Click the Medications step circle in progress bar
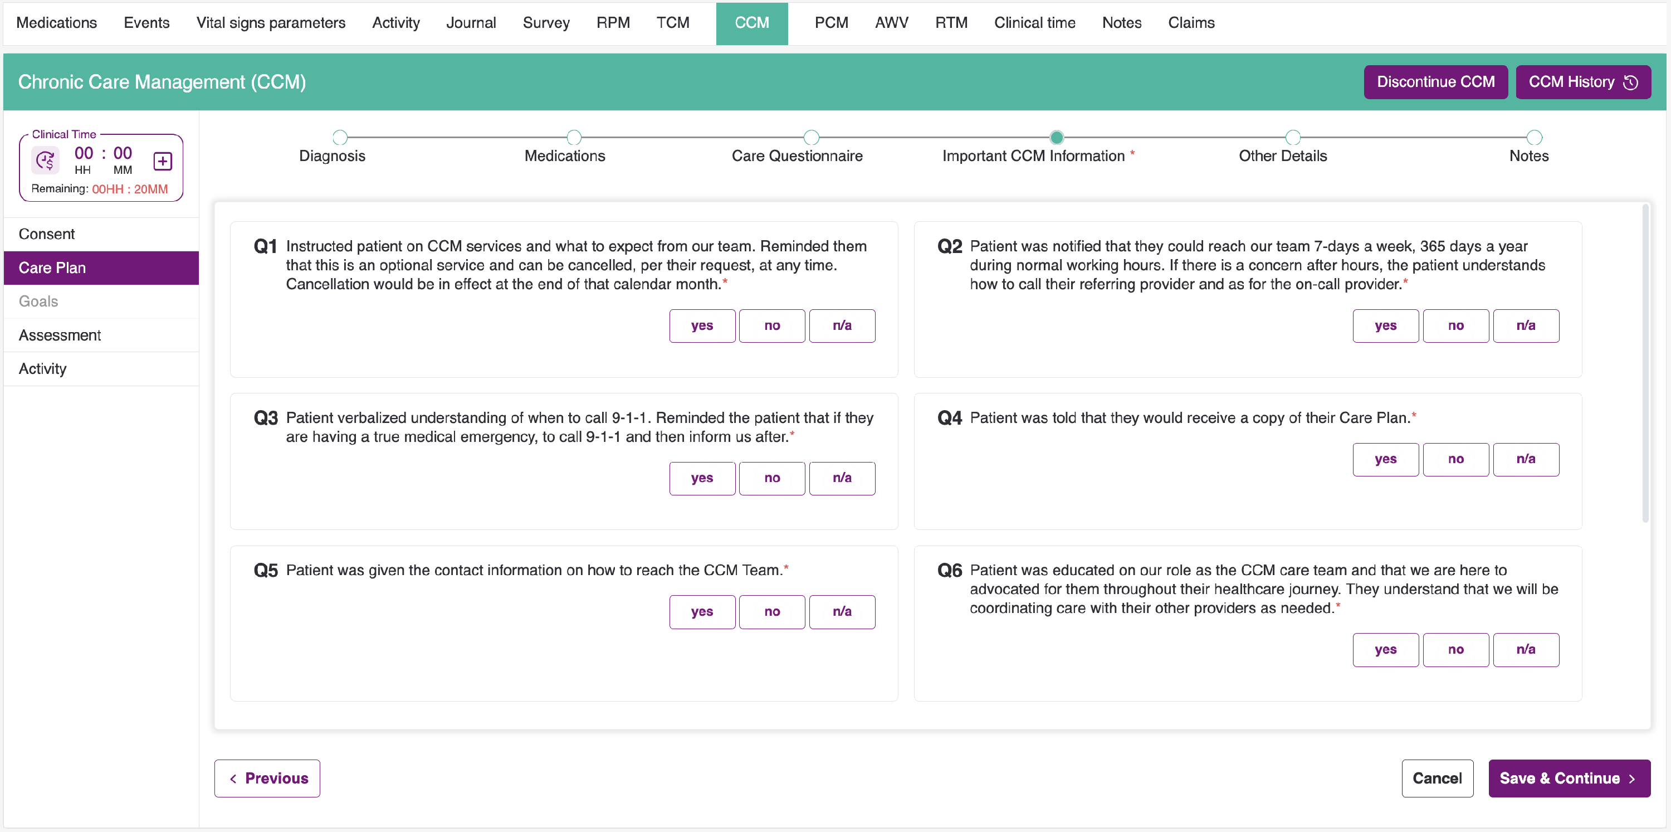This screenshot has height=832, width=1671. tap(574, 137)
